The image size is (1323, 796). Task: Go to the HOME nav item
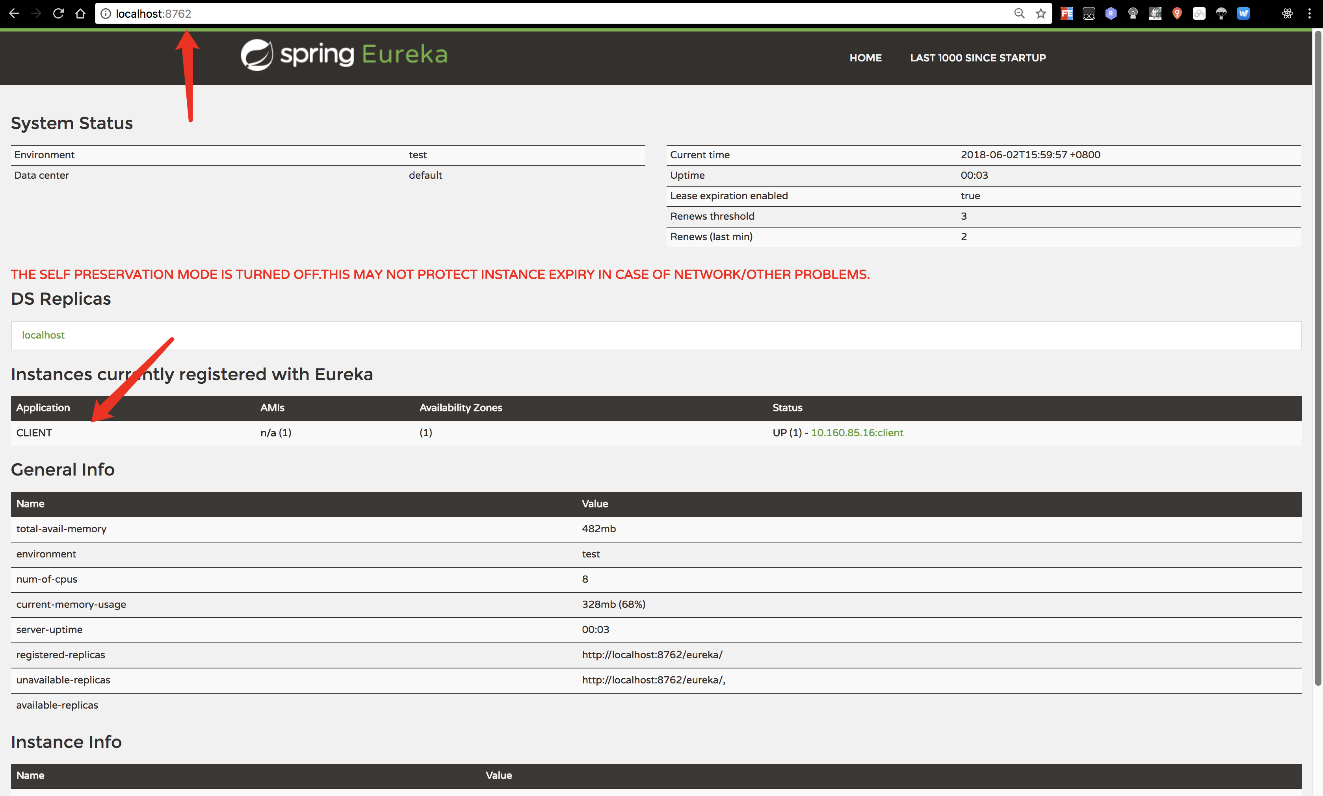click(x=865, y=57)
